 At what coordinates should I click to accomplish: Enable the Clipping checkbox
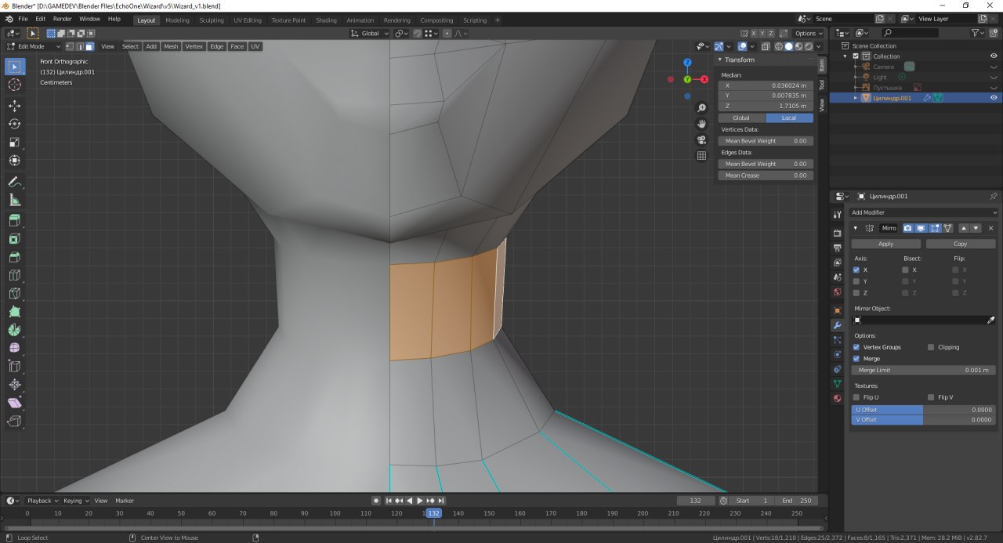931,347
